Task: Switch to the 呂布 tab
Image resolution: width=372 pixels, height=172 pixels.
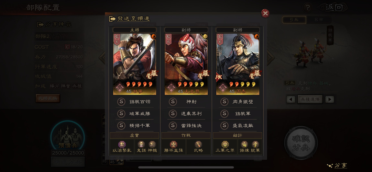Action: coord(318,20)
